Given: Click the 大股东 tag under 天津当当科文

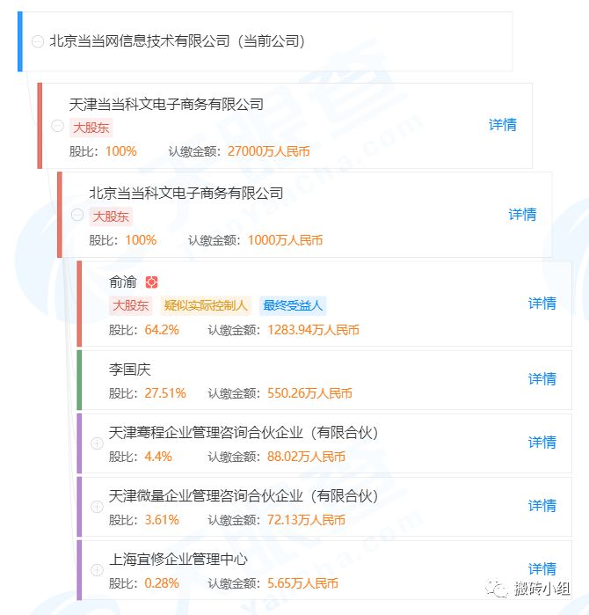Looking at the screenshot, I should [91, 128].
